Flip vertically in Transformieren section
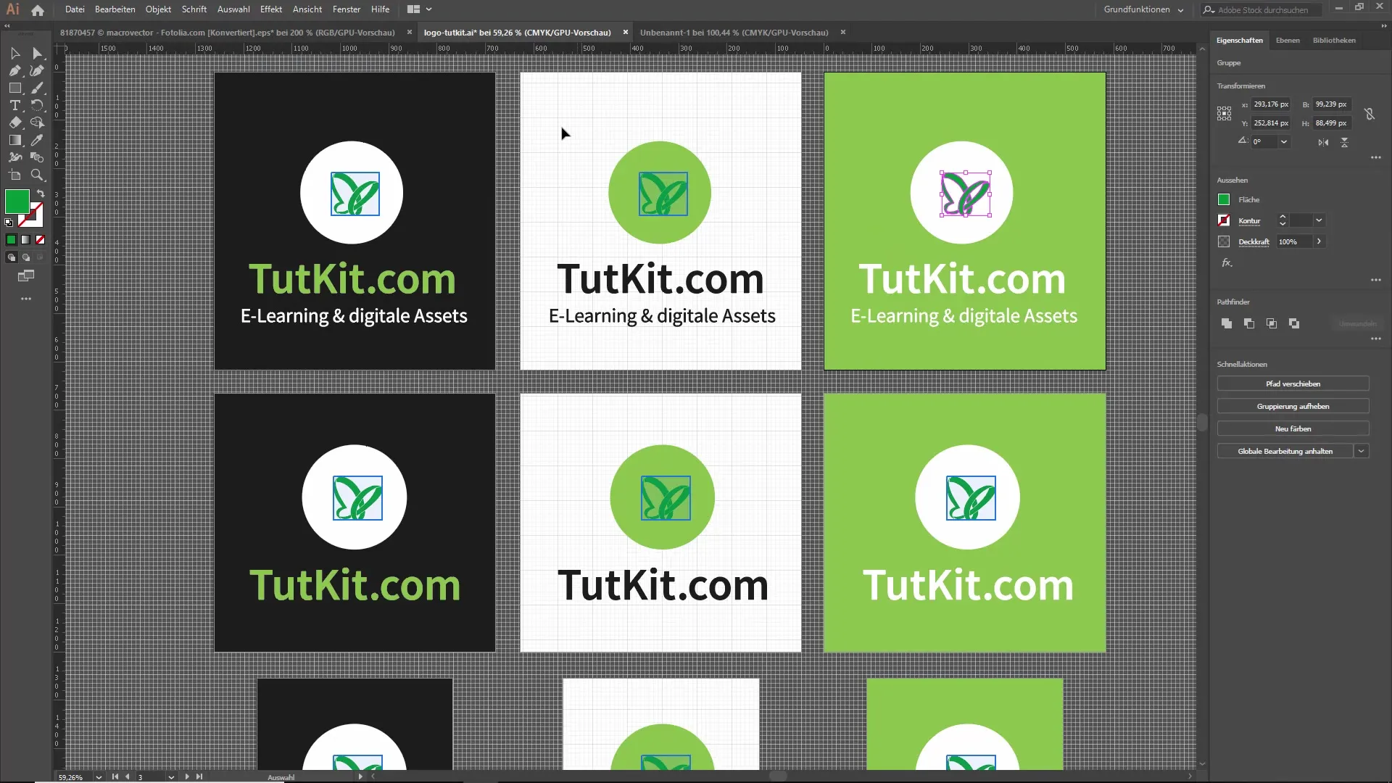This screenshot has width=1392, height=783. tap(1344, 142)
